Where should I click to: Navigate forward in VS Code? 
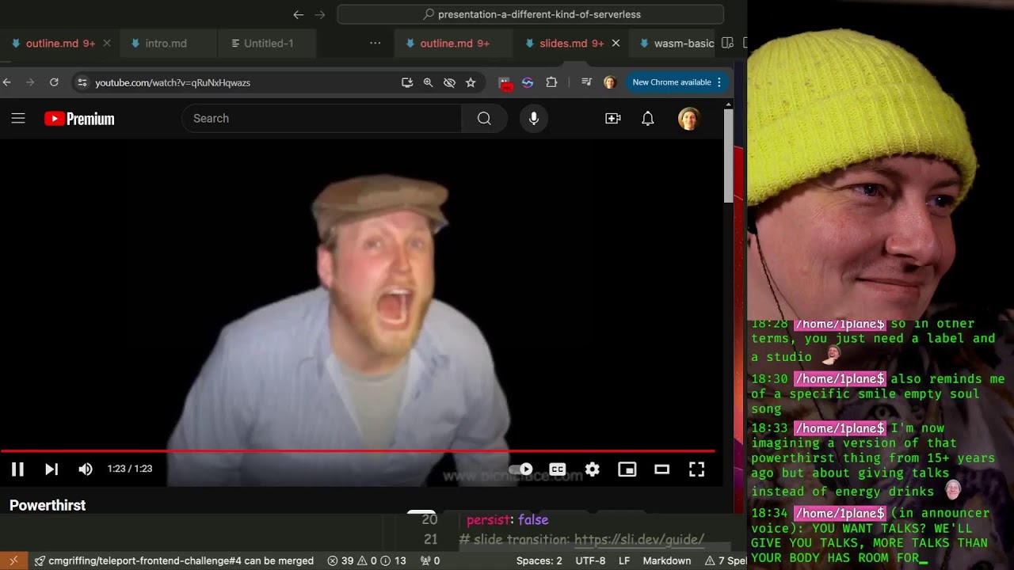320,14
